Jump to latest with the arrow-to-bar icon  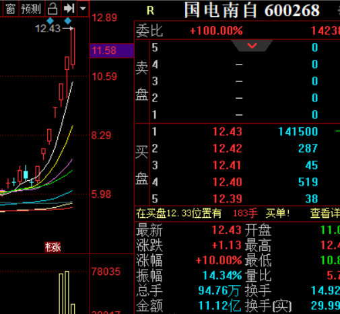[x=69, y=9]
